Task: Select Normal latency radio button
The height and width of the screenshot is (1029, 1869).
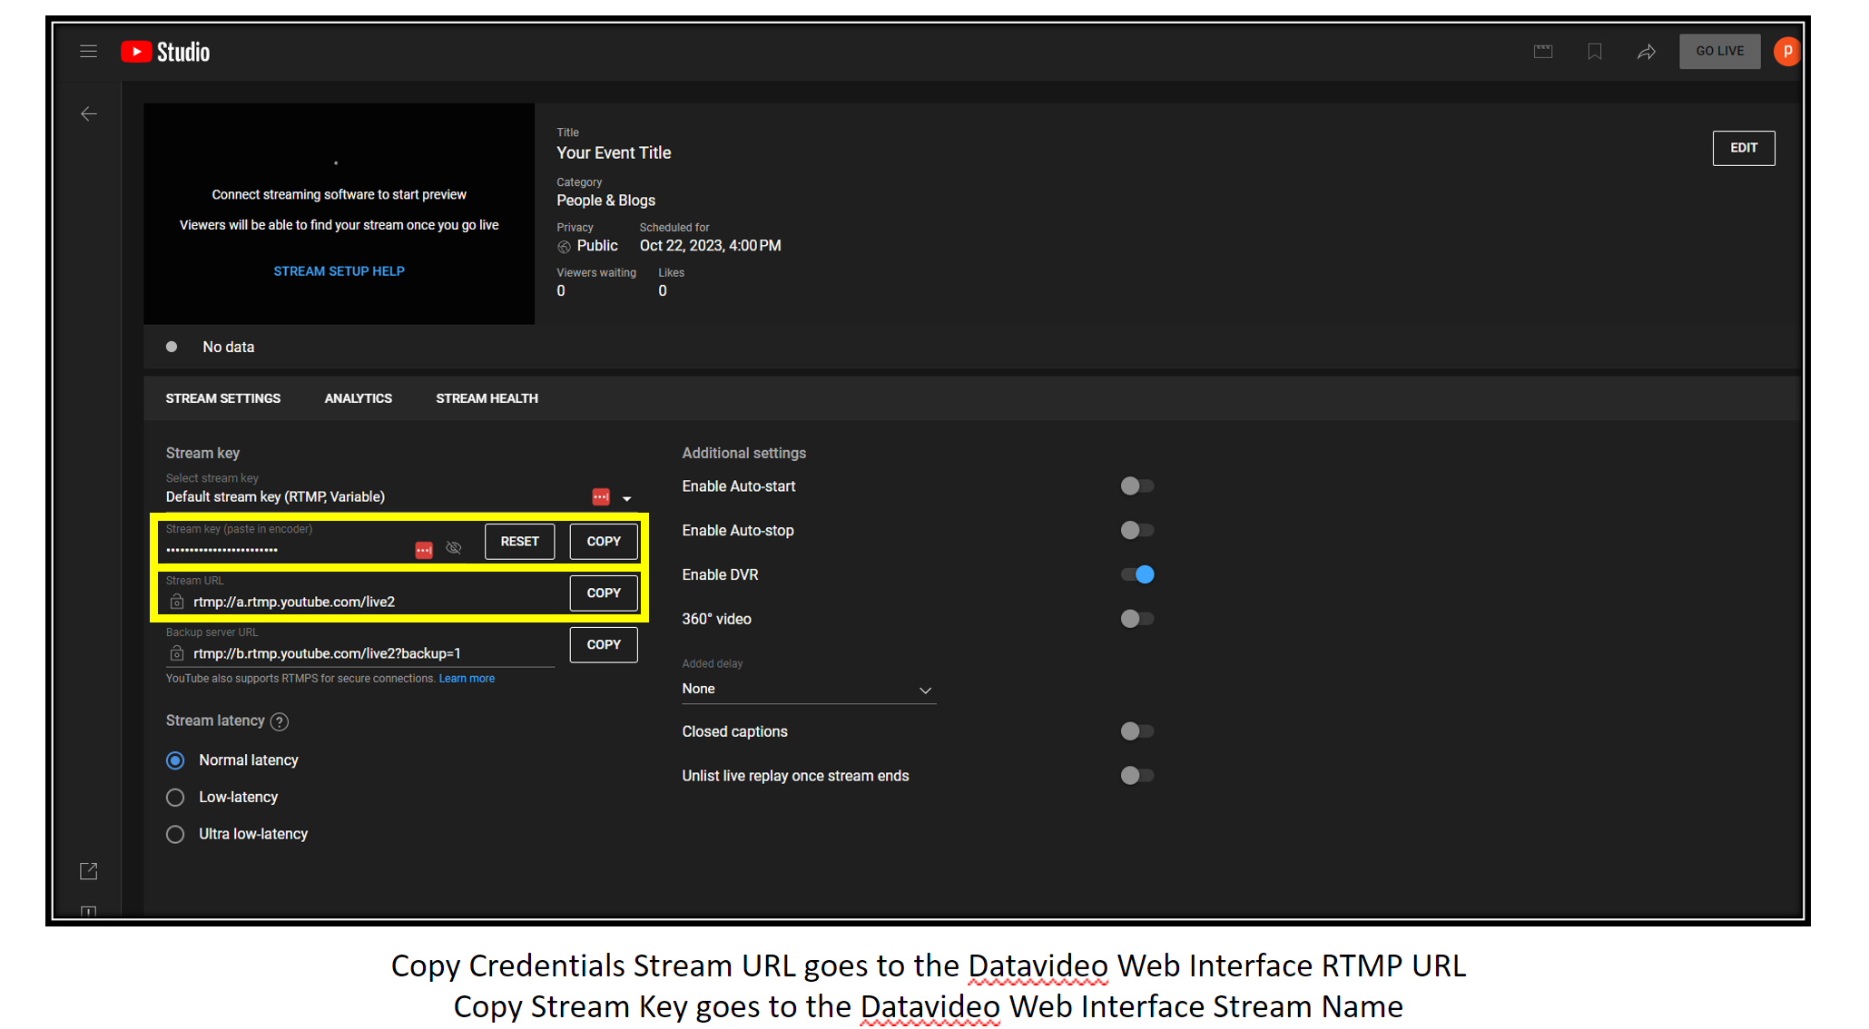Action: click(x=175, y=760)
